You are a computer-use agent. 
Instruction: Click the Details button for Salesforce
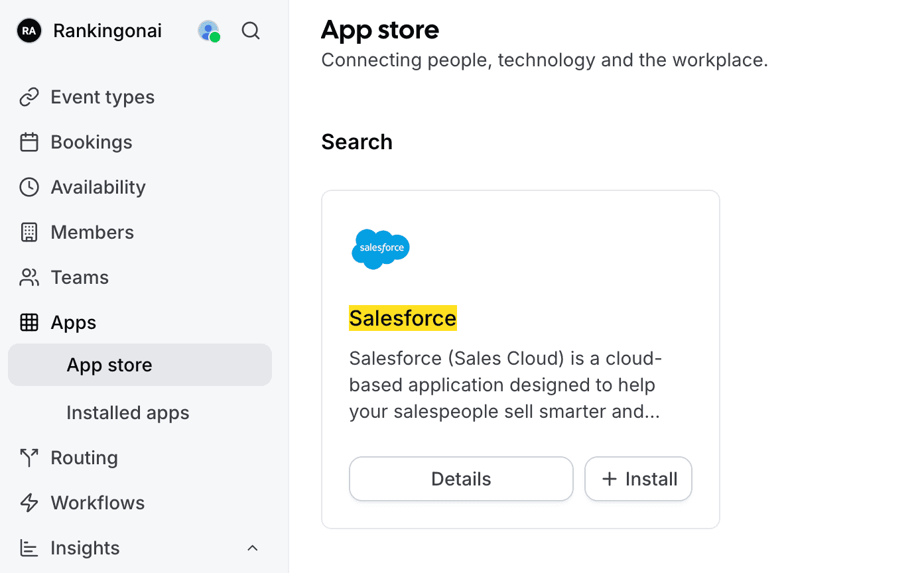point(460,479)
